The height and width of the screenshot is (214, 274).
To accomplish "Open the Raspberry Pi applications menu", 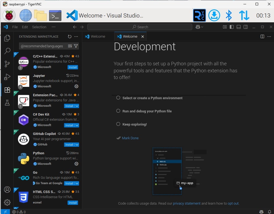I will click(x=9, y=15).
